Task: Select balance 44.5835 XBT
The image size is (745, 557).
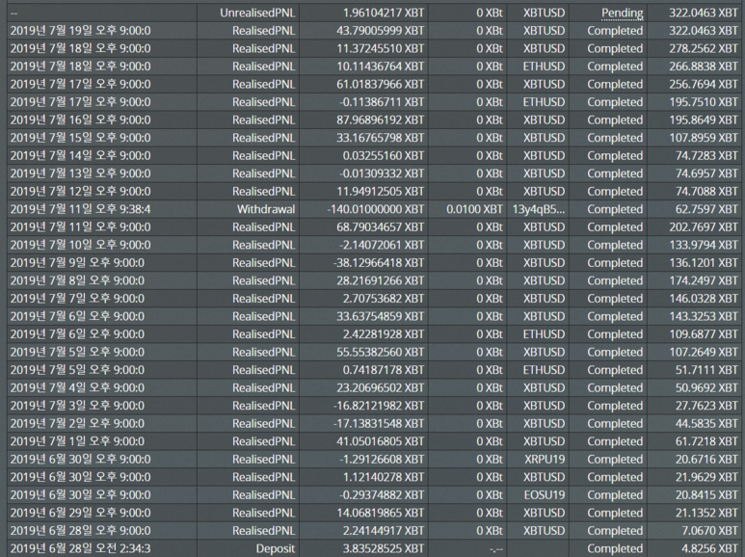Action: (x=706, y=423)
